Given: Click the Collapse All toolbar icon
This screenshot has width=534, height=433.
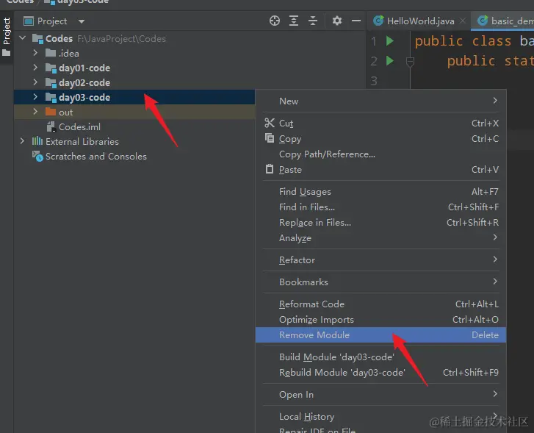Looking at the screenshot, I should point(313,21).
